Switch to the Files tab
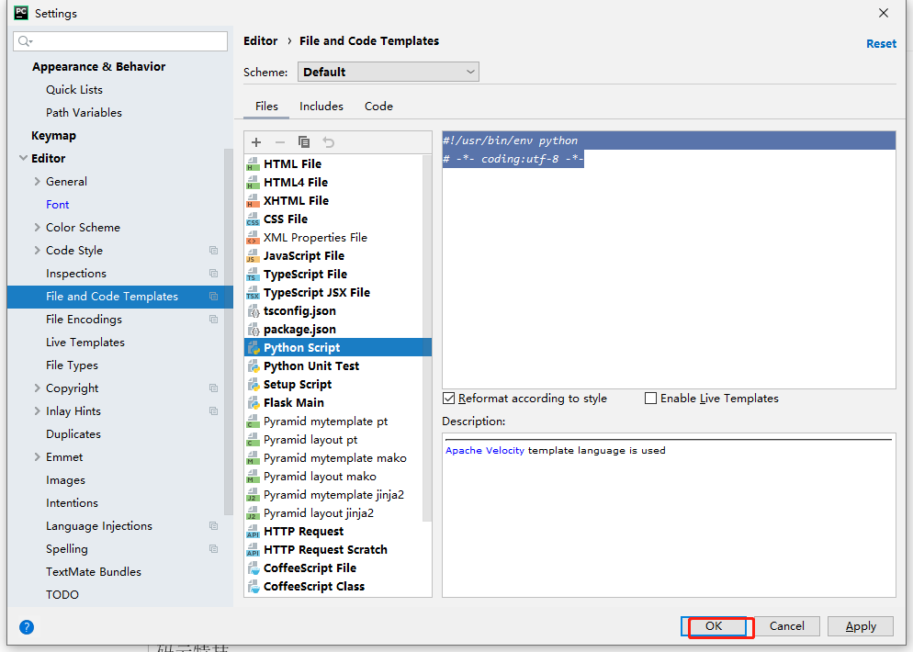The image size is (913, 652). click(x=266, y=107)
